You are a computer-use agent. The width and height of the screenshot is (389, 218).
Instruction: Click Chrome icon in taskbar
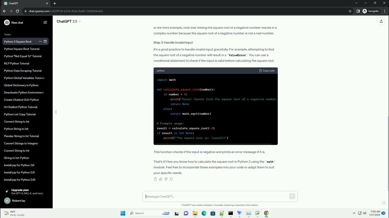(266, 213)
